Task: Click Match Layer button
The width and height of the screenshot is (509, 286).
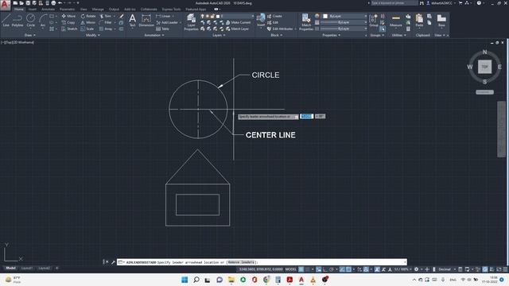Action: click(237, 29)
